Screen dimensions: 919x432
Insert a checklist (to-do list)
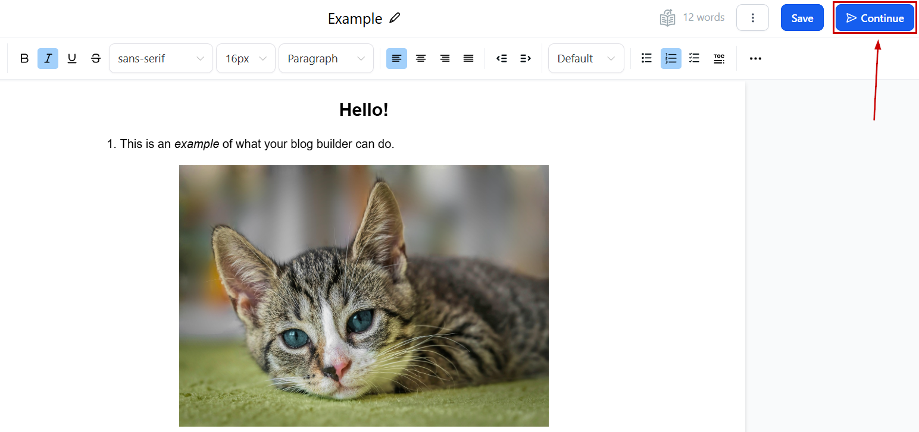pyautogui.click(x=695, y=58)
